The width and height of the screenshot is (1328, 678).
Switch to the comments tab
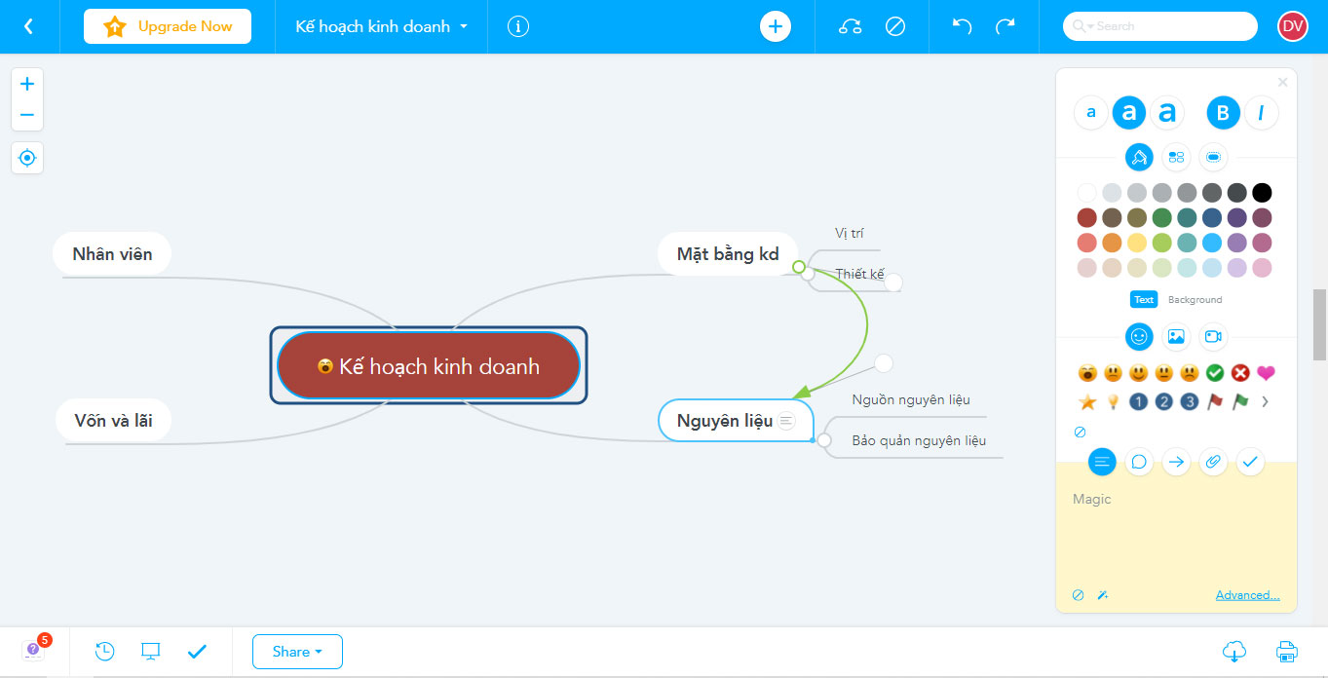point(1139,462)
